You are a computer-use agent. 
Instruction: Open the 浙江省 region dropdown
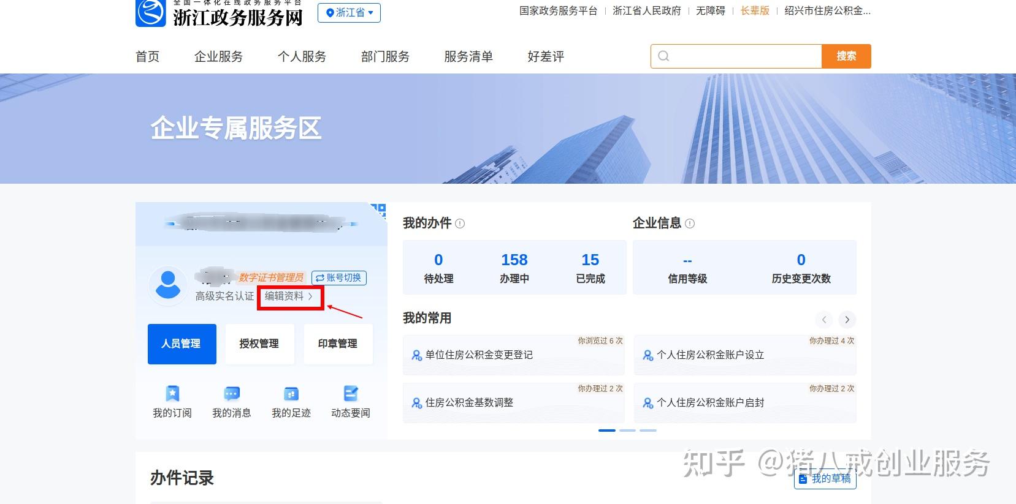(x=349, y=13)
